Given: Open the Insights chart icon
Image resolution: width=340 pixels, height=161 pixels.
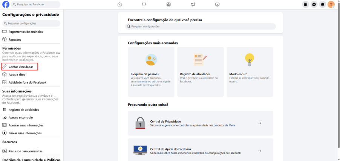Looking at the screenshot, I should pyautogui.click(x=168, y=5).
